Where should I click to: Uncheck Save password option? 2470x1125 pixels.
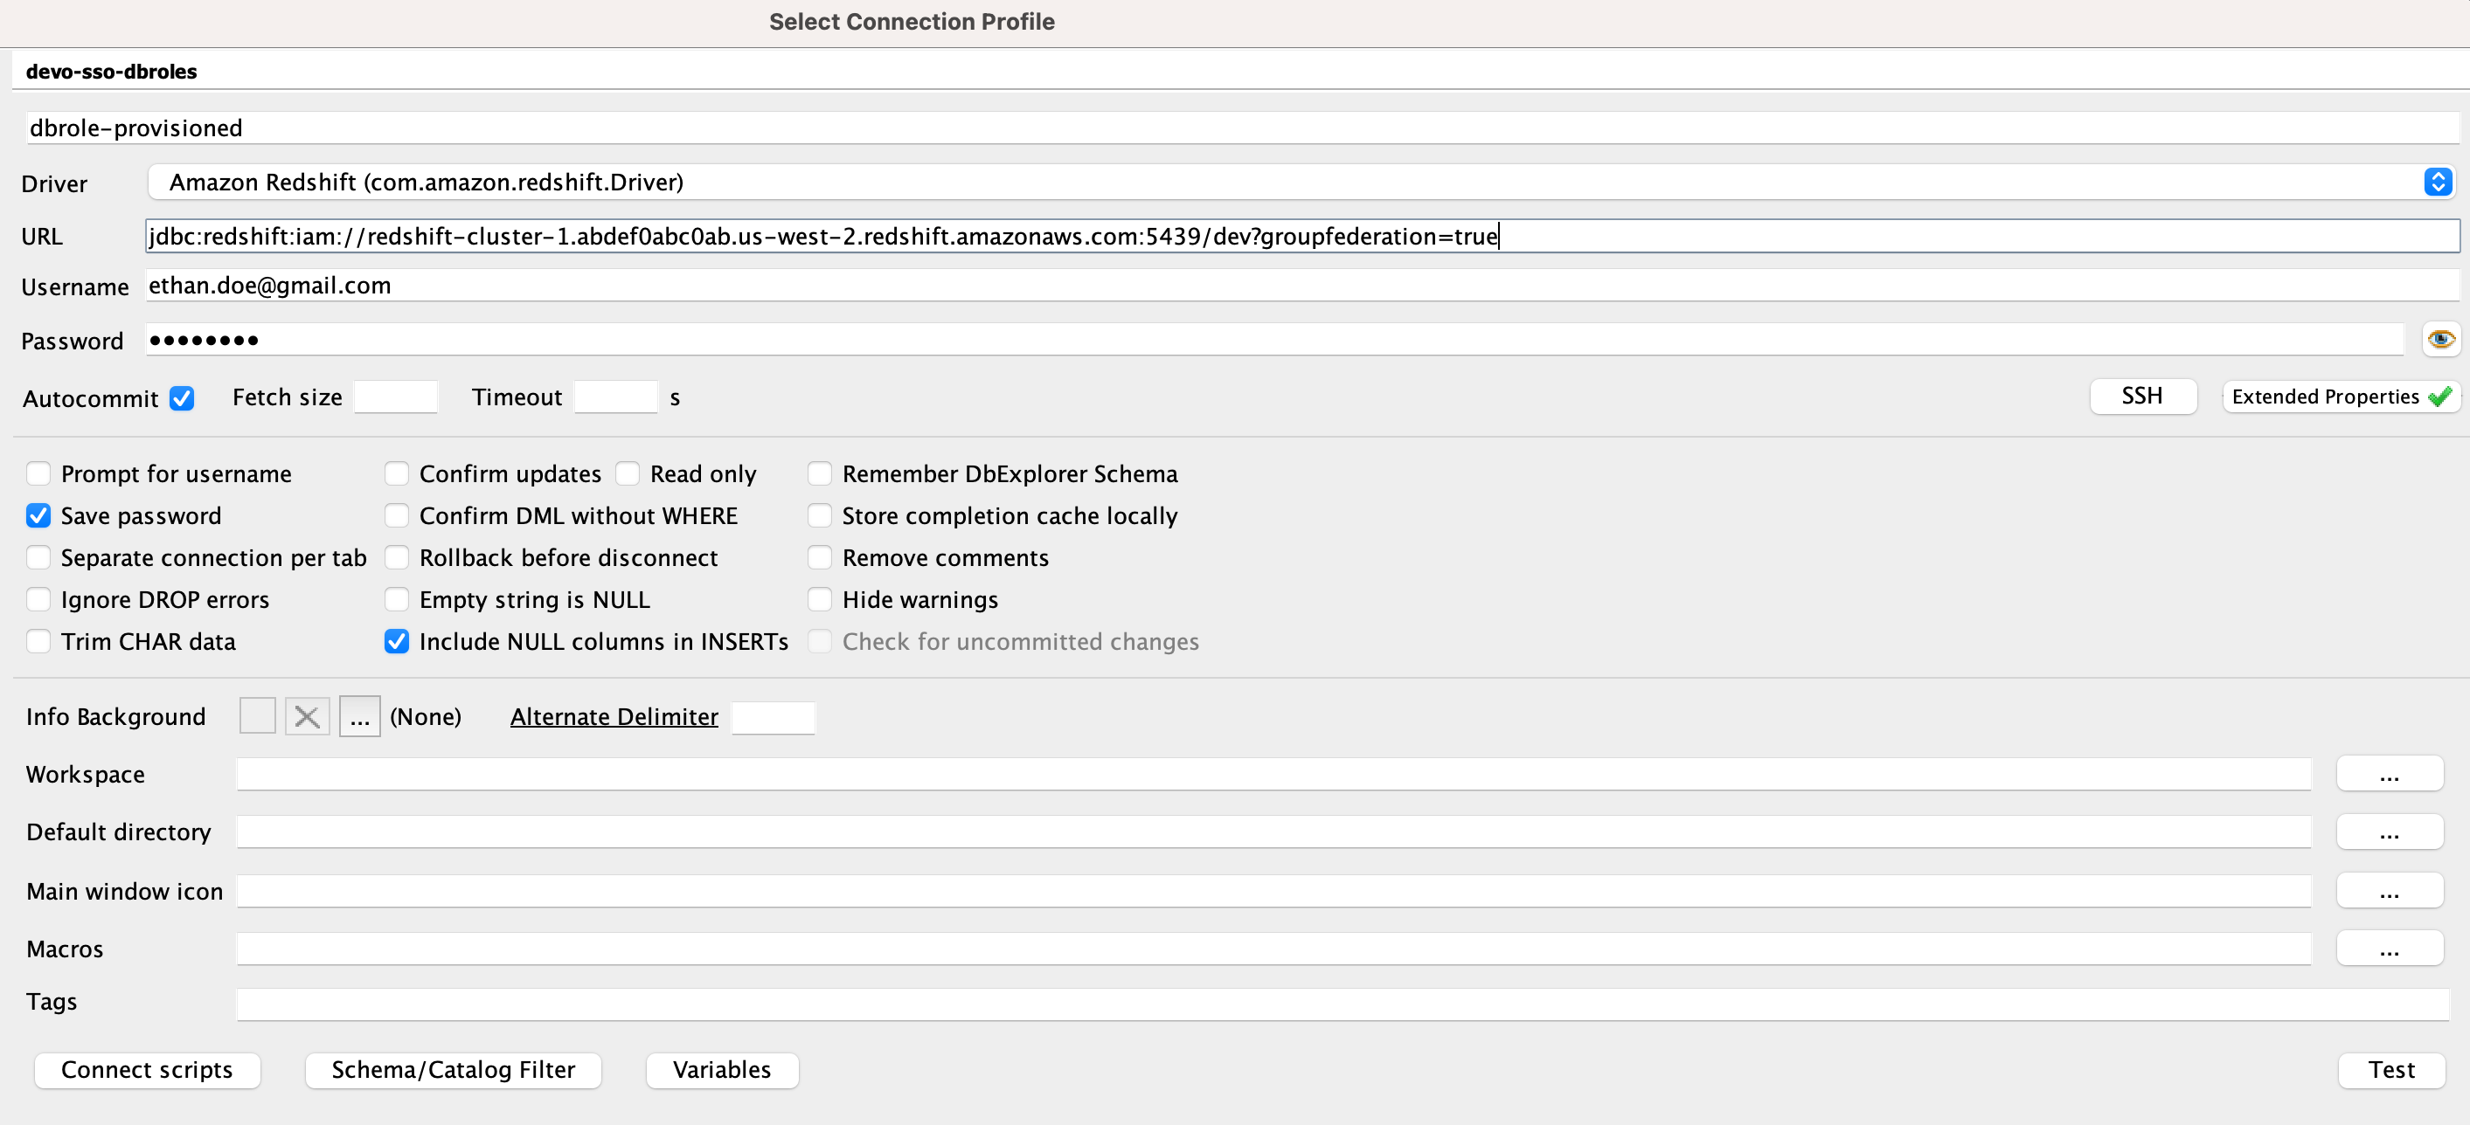(38, 516)
